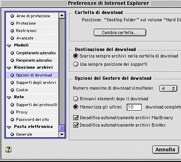Screen dimensions: 181x162
Task: Click the sidebar scrollbar thumb
Action: pos(62,128)
